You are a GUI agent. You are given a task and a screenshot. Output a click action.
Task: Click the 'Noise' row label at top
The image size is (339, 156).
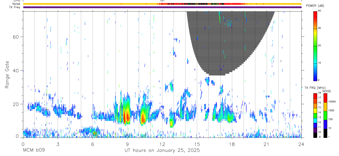click(x=16, y=4)
